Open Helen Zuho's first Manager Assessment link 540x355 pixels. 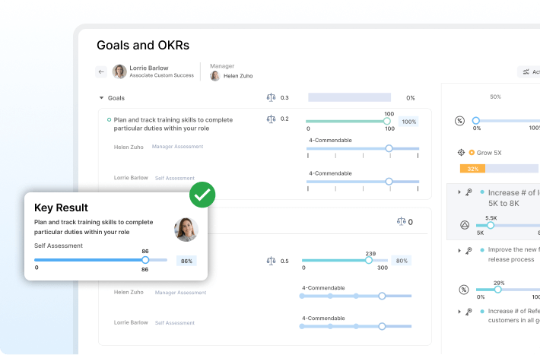(x=177, y=147)
